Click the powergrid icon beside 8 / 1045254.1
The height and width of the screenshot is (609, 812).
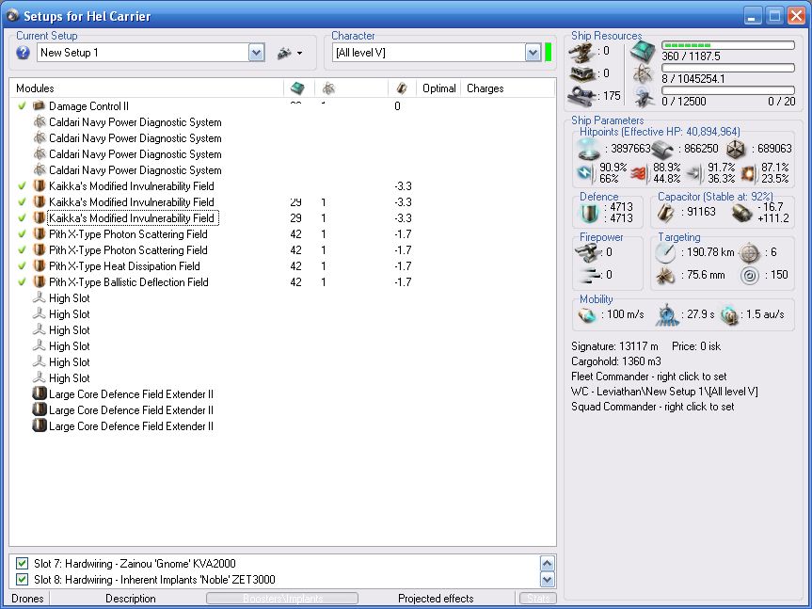[643, 74]
